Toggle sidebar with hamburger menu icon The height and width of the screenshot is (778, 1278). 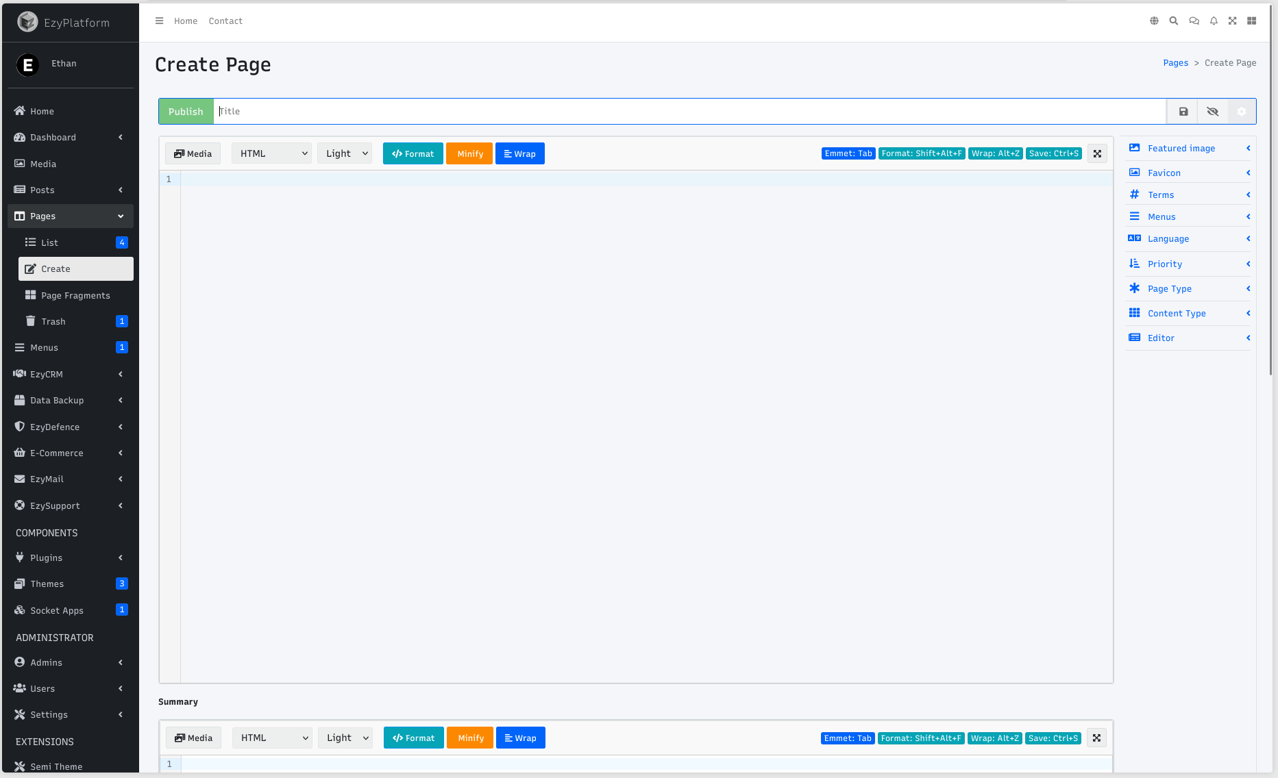[159, 21]
